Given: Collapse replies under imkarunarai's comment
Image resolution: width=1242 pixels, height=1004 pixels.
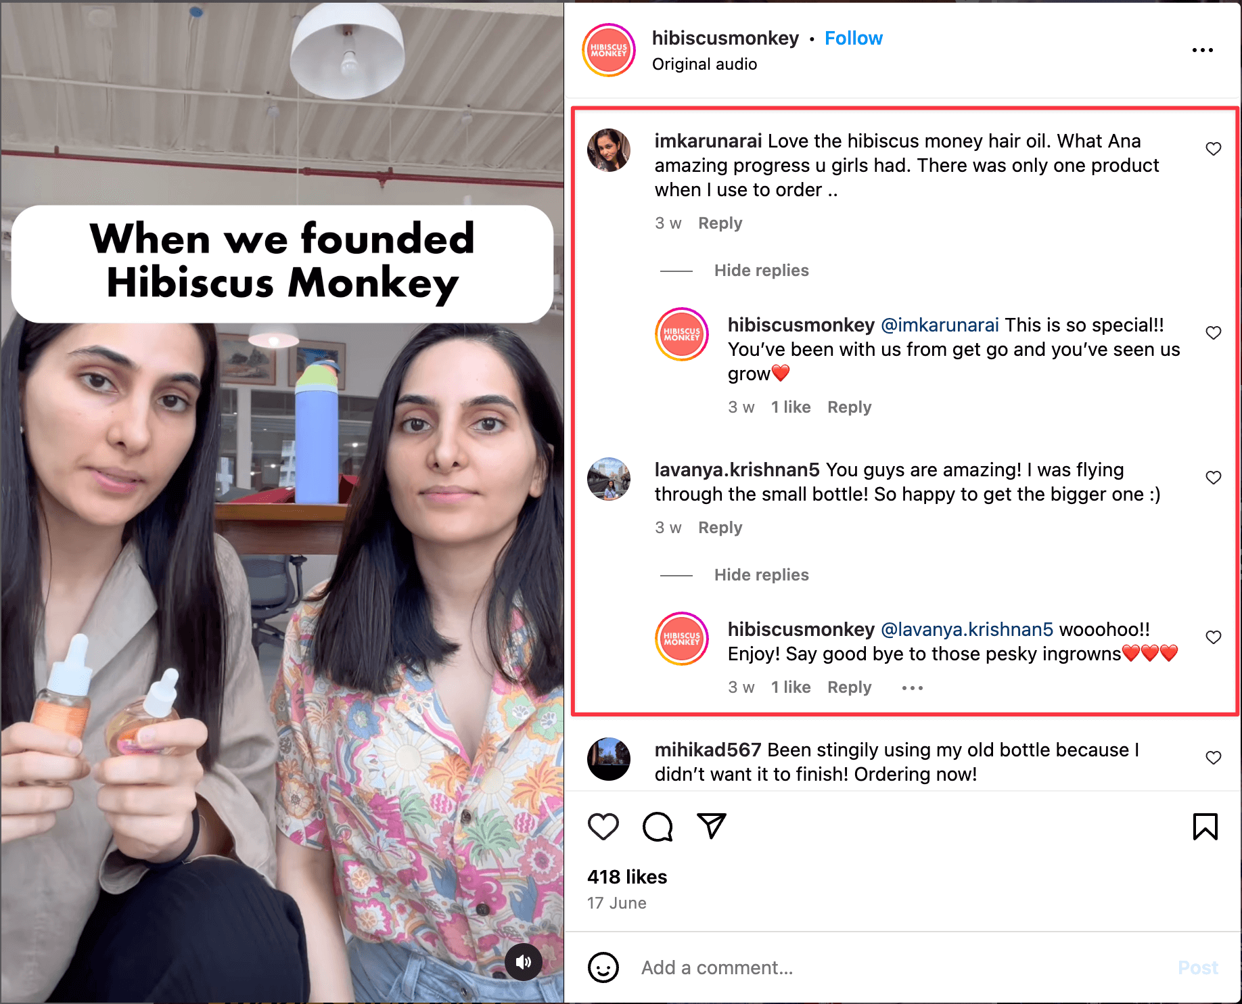Looking at the screenshot, I should tap(761, 271).
